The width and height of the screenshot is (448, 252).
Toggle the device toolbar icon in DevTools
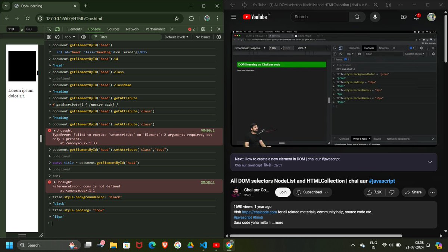pos(57,29)
